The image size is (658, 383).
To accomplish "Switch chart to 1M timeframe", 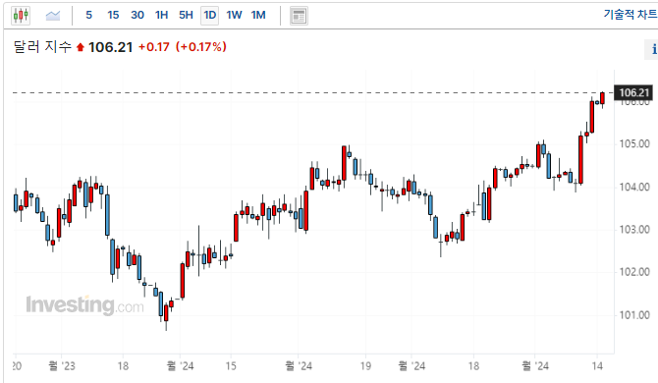I will (x=258, y=15).
